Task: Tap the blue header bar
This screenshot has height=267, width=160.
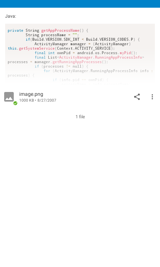Action: 80,4
